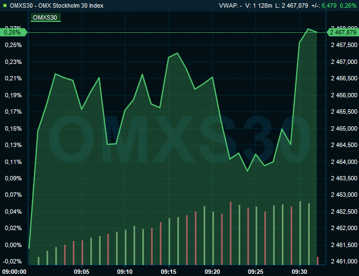Click the 09:25 time label

click(x=256, y=272)
